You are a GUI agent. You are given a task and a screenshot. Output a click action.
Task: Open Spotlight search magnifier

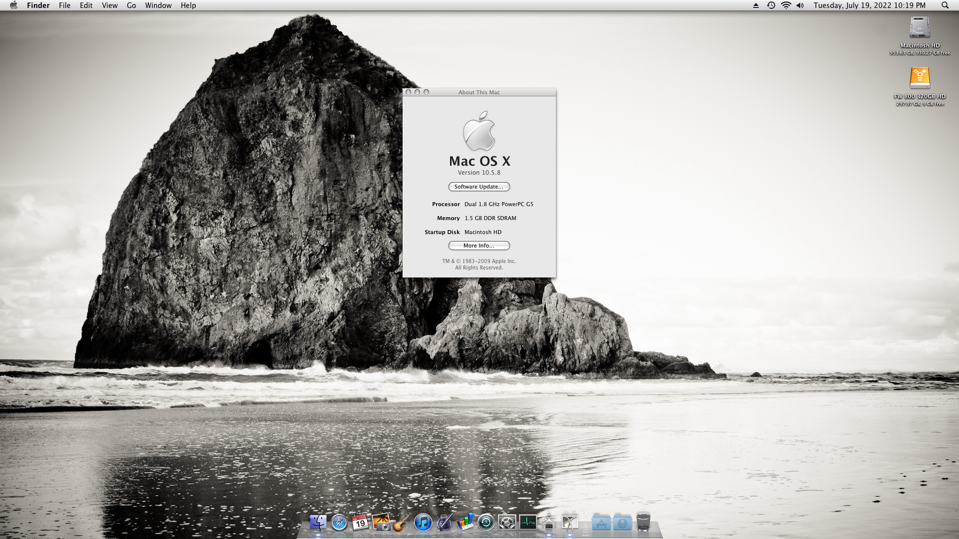click(x=945, y=5)
